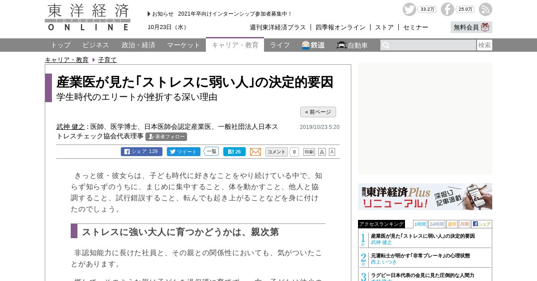Click the email envelope share icon
537x281 pixels.
pyautogui.click(x=256, y=152)
